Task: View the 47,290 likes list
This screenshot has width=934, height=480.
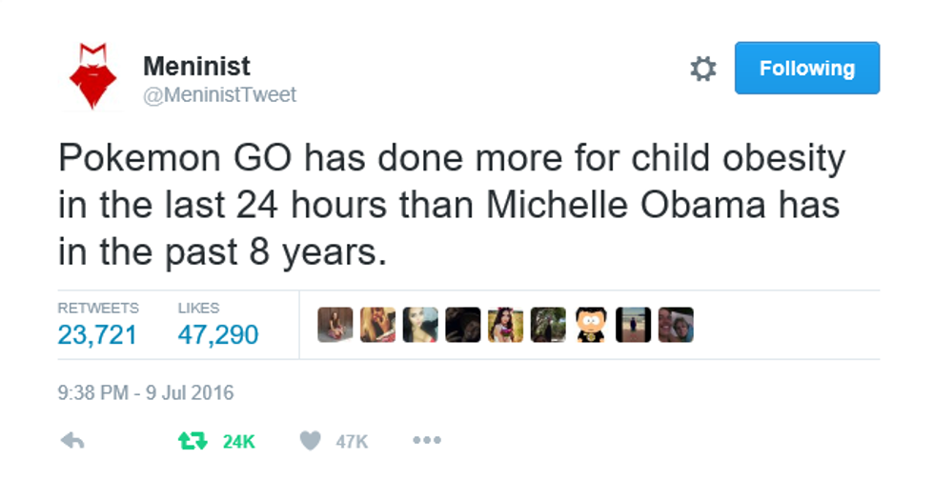Action: tap(217, 334)
